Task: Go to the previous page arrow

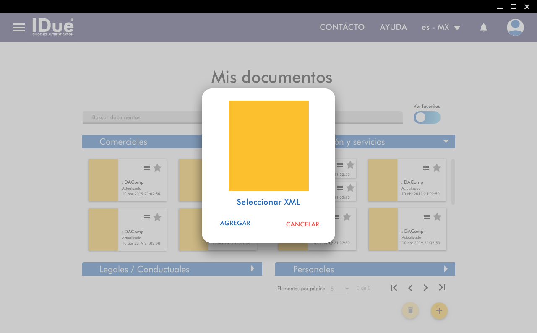Action: [x=410, y=288]
